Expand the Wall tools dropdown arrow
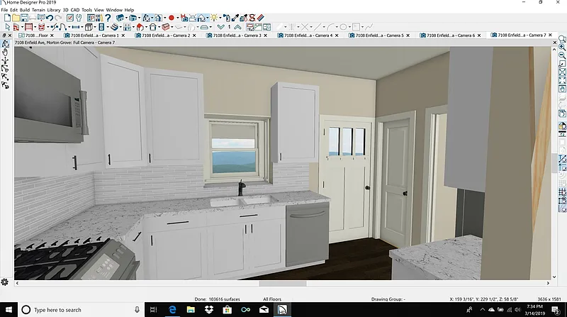The image size is (567, 317). point(22,27)
